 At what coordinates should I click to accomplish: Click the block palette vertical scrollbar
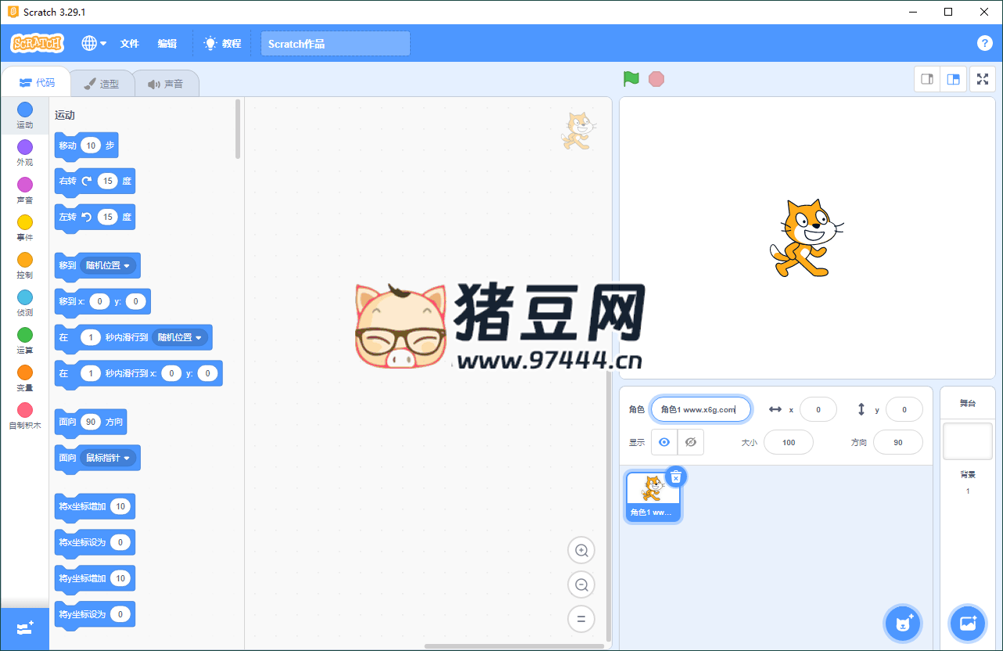(x=238, y=128)
